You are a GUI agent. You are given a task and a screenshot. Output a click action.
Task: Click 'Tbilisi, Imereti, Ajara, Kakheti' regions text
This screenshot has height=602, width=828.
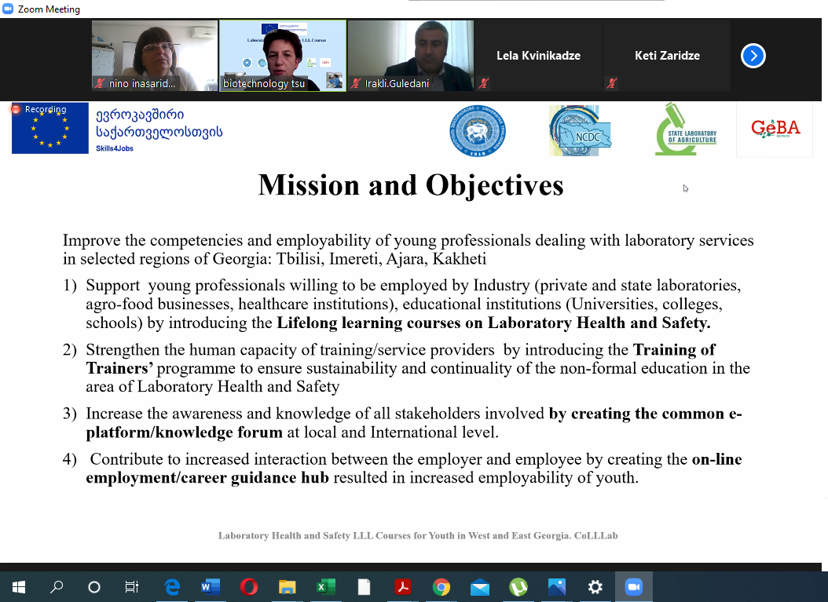[x=381, y=258]
